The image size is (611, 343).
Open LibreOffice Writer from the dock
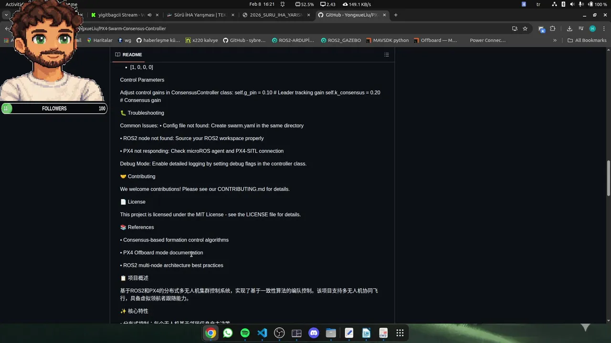pyautogui.click(x=366, y=333)
